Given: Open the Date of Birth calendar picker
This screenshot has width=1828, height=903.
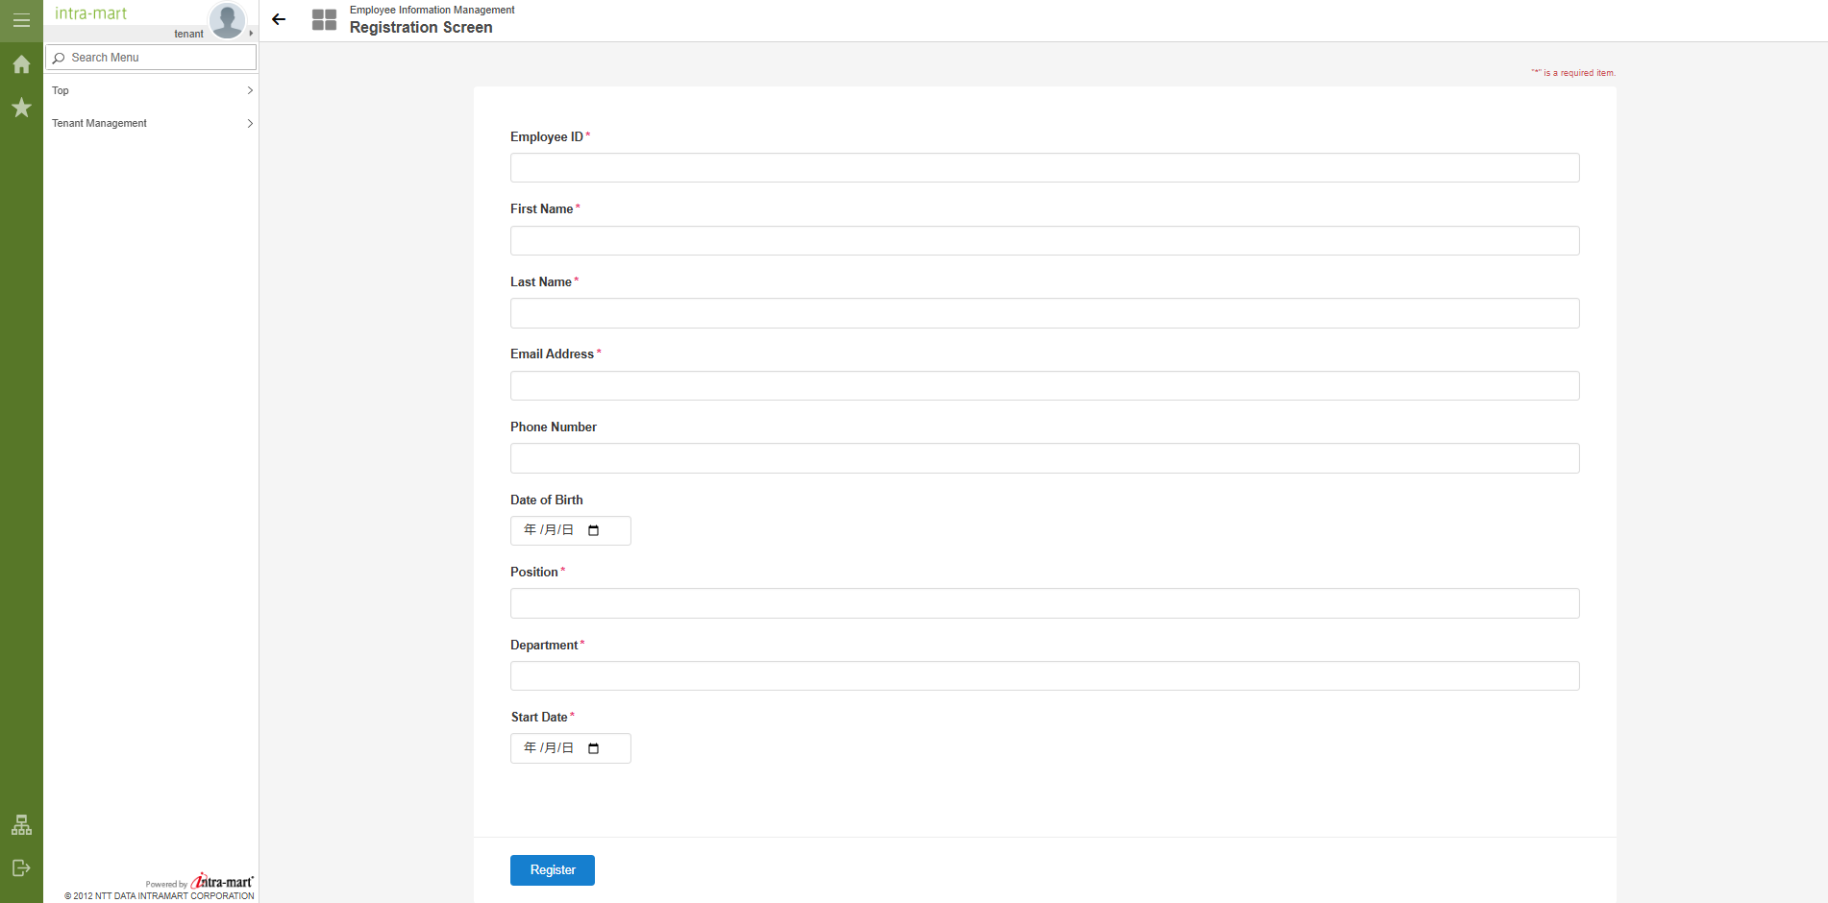Looking at the screenshot, I should point(593,530).
